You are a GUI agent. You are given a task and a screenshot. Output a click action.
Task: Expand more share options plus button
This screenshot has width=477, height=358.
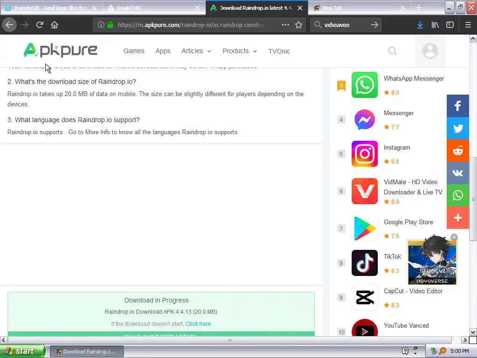457,218
